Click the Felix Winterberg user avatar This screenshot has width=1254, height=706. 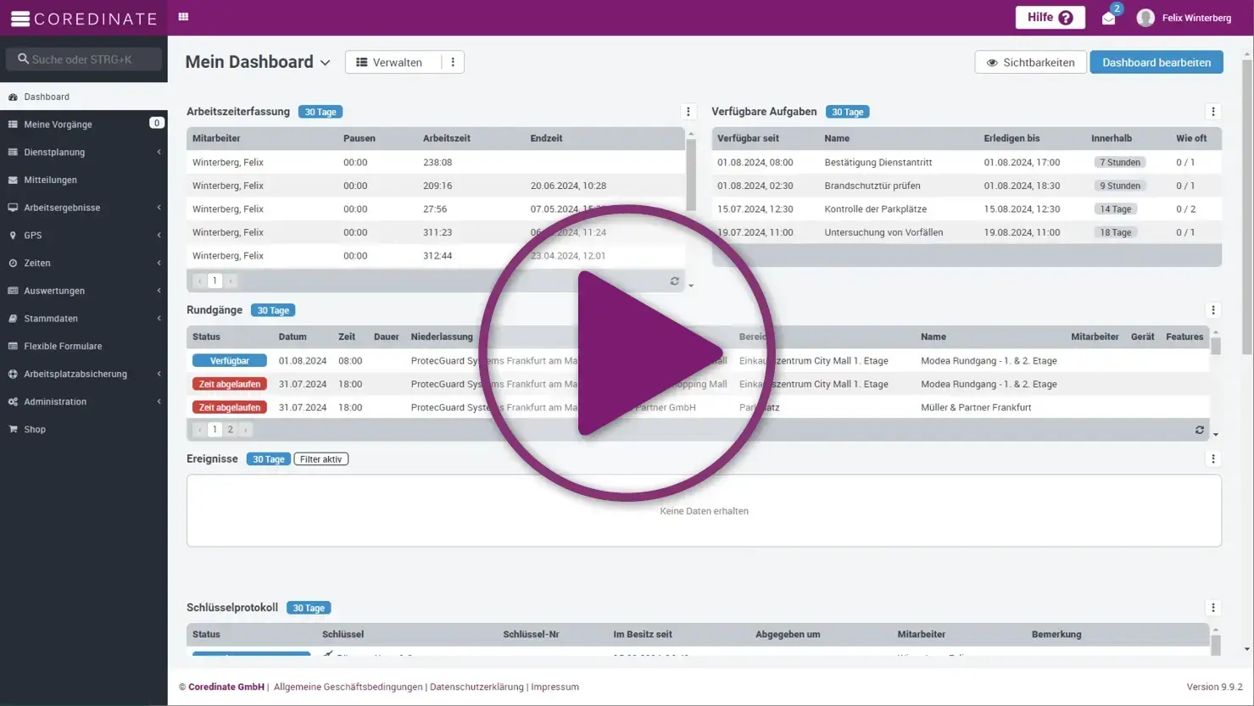tap(1145, 18)
